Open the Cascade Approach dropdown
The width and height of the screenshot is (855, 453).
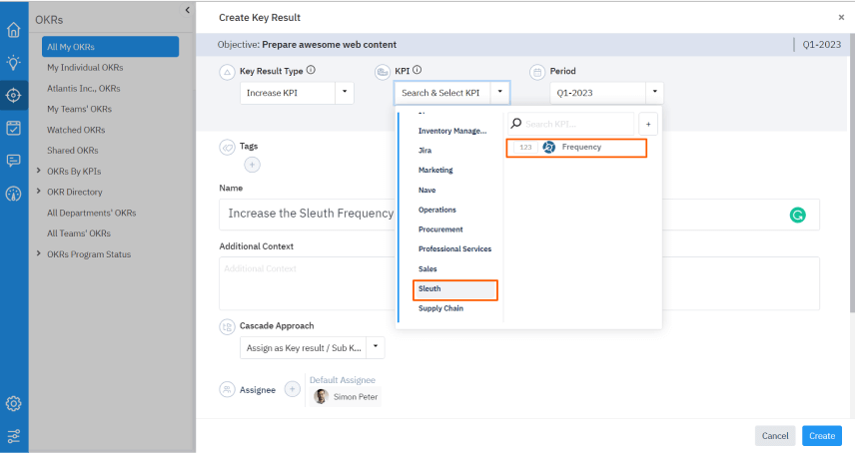376,347
